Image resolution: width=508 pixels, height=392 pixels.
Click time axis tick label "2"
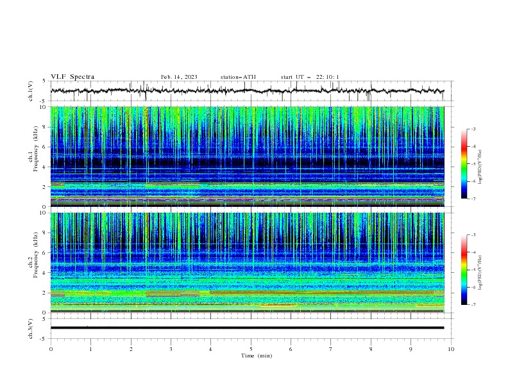[131, 349]
